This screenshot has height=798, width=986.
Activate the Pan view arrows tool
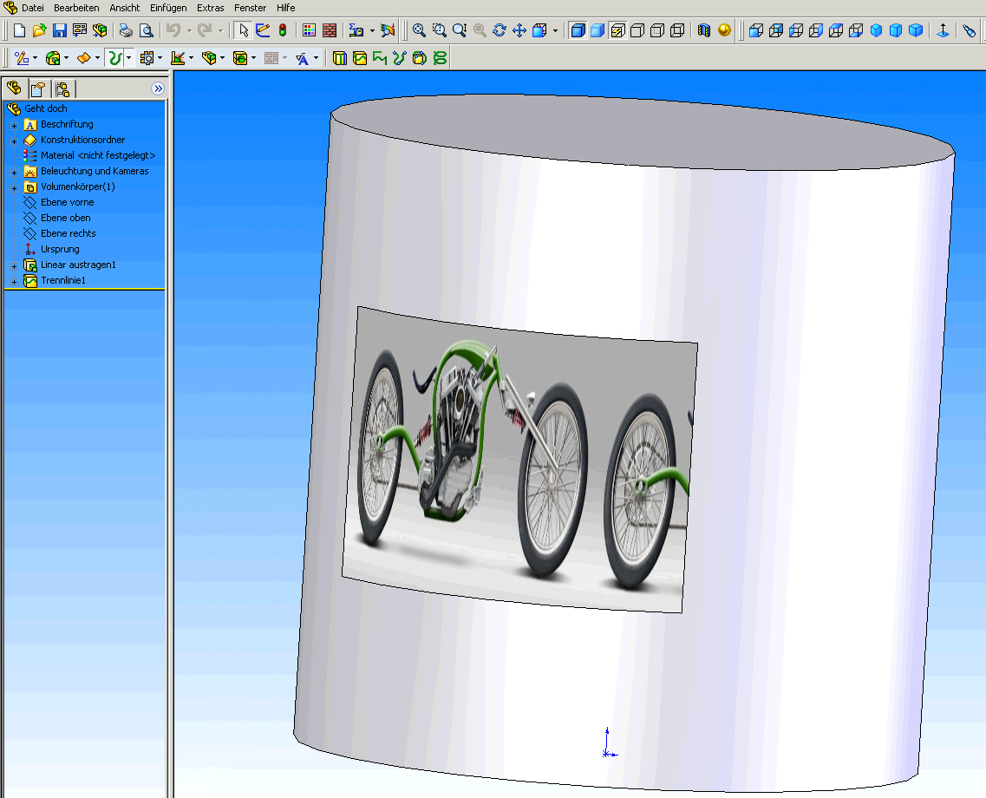pos(519,30)
